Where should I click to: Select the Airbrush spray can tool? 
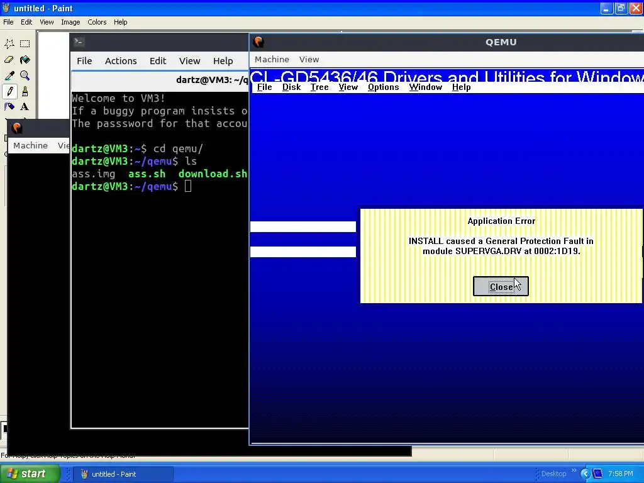tap(9, 107)
